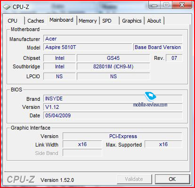The height and width of the screenshot is (188, 195).
Task: Click the Version 1.52.0 text
Action: pos(57,180)
